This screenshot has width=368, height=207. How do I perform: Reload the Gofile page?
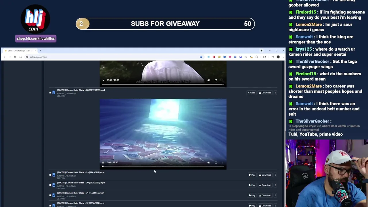click(x=15, y=57)
